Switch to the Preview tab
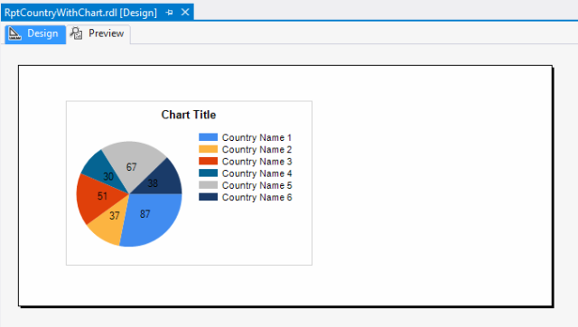Viewport: 578px width, 327px height. pos(98,34)
